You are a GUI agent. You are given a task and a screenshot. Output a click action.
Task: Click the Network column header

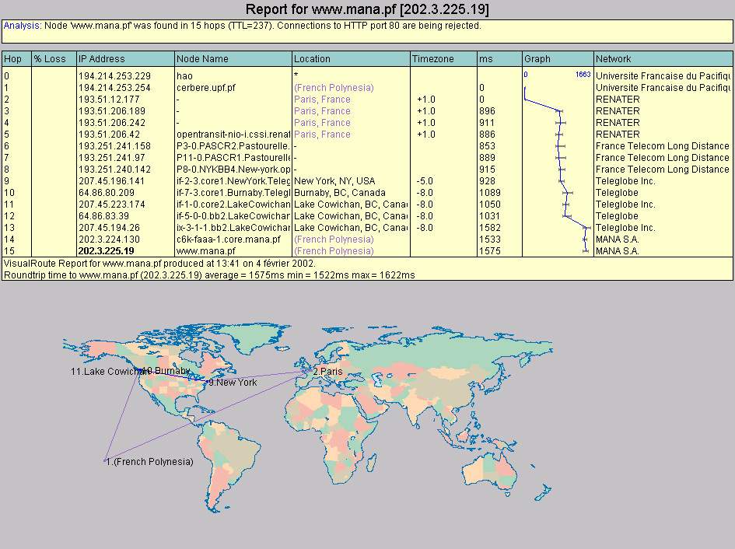[x=614, y=59]
